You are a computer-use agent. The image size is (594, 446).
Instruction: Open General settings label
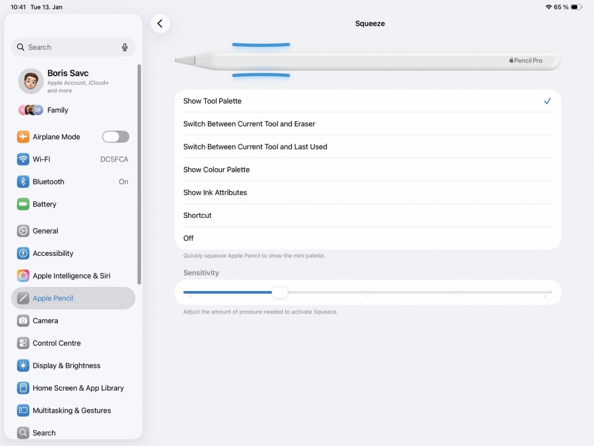46,231
